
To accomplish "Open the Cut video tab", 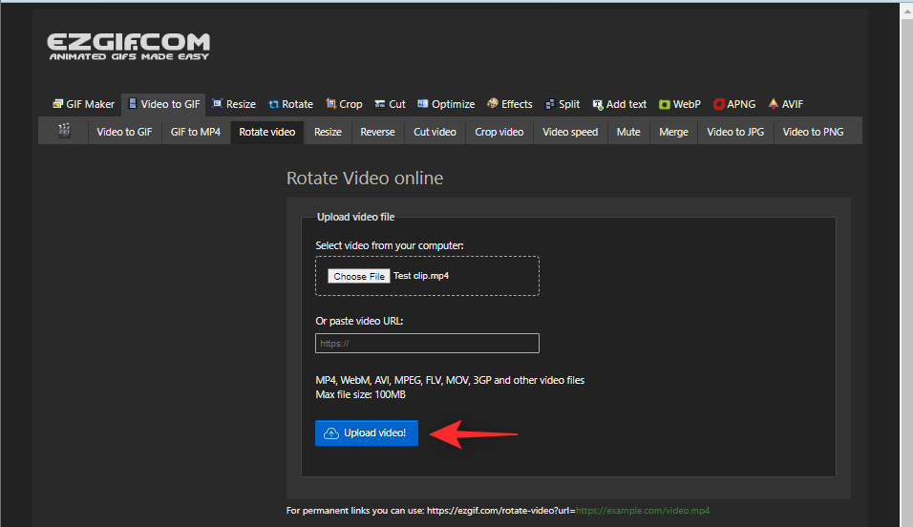I will 435,132.
